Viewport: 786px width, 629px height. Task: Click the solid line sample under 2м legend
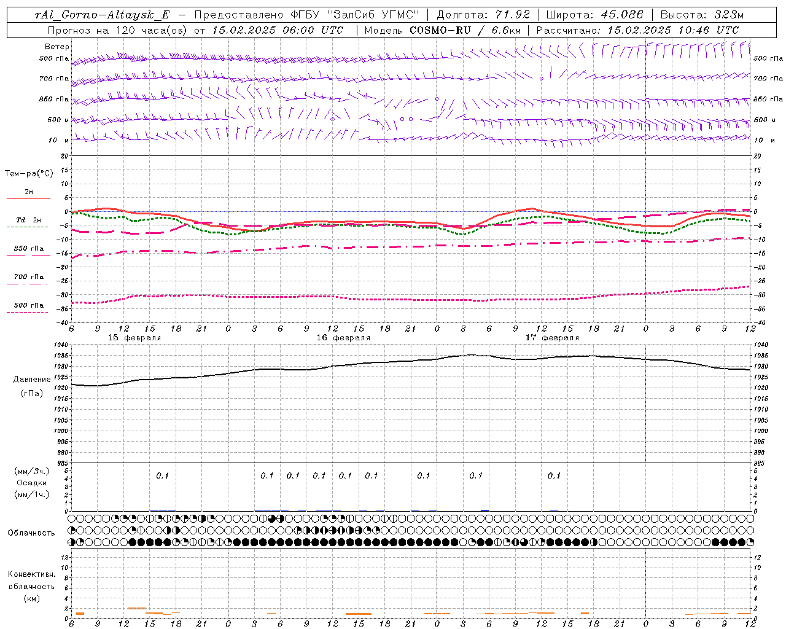28,199
